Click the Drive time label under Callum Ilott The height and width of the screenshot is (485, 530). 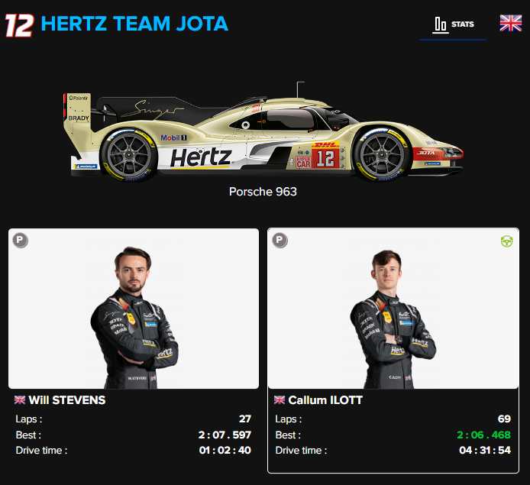click(301, 451)
